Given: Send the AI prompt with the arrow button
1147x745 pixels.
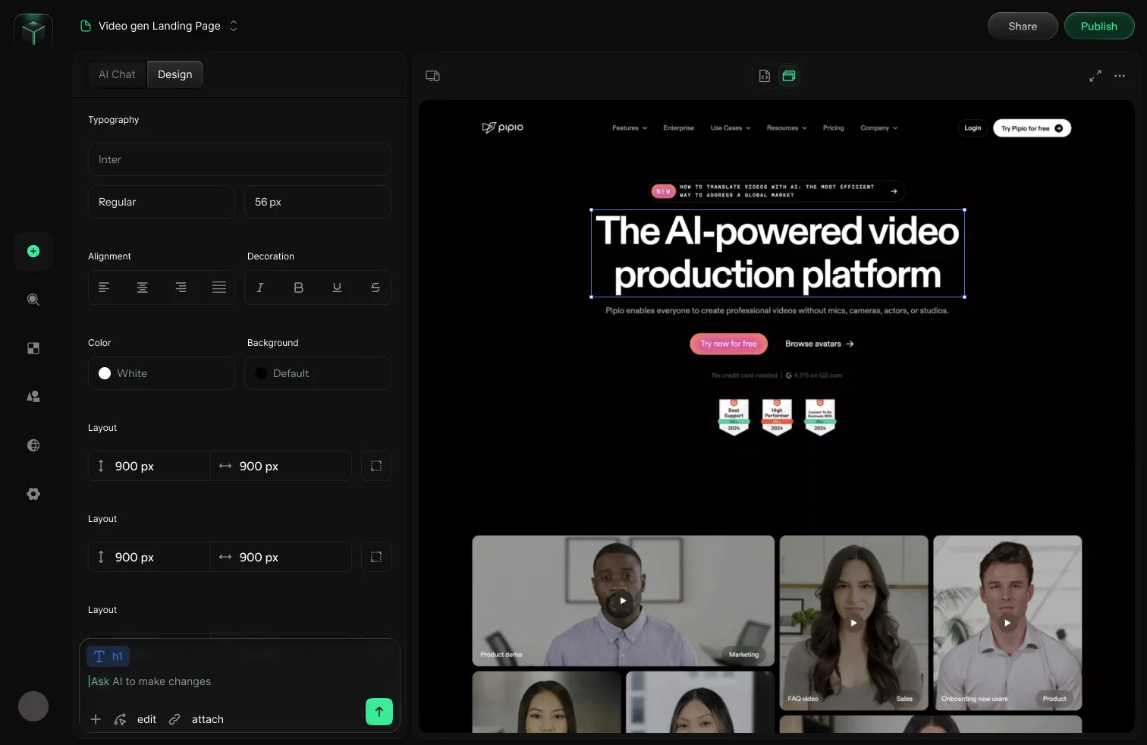Looking at the screenshot, I should tap(379, 712).
